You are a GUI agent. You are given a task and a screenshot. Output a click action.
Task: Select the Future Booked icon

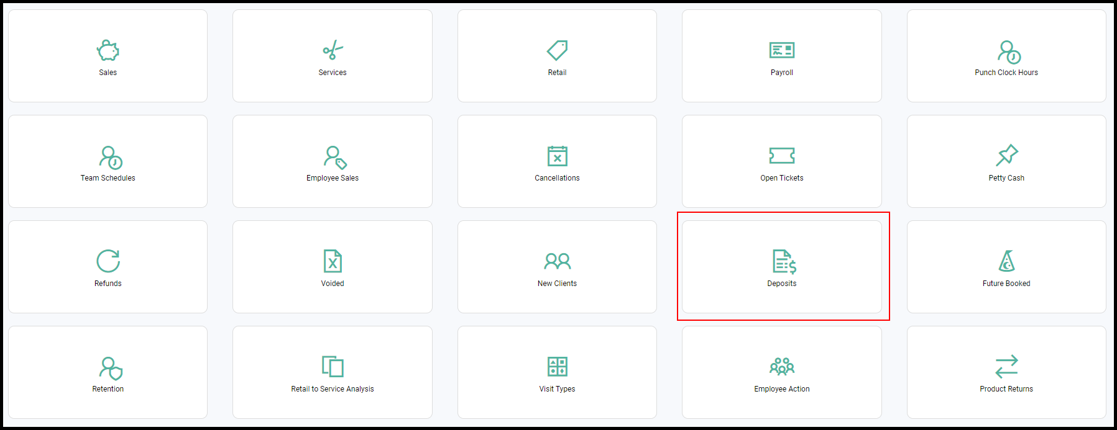coord(1006,261)
